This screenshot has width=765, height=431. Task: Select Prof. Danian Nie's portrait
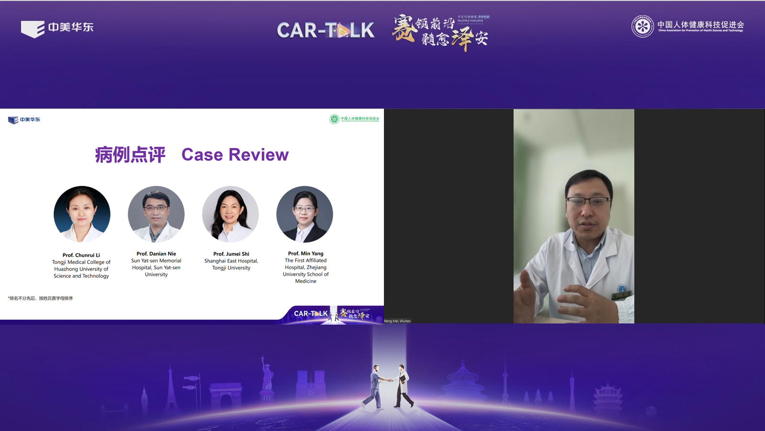tap(156, 214)
